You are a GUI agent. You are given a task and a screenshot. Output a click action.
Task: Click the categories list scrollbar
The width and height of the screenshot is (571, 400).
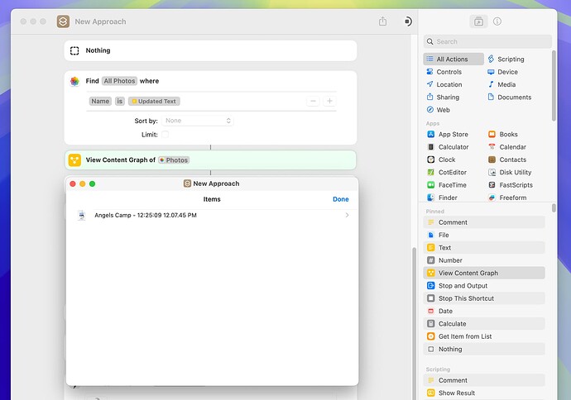[554, 86]
